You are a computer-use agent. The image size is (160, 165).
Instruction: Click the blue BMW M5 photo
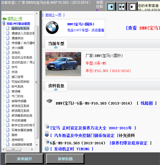tap(63, 64)
